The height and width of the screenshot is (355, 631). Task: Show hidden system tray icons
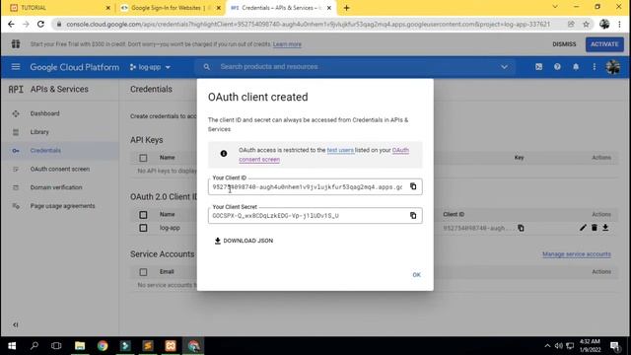[x=547, y=346]
